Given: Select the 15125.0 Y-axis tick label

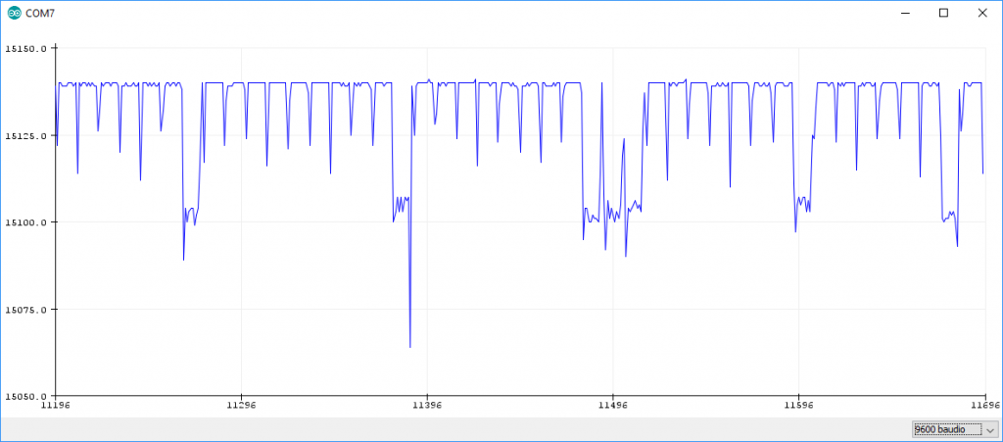Looking at the screenshot, I should coord(25,135).
